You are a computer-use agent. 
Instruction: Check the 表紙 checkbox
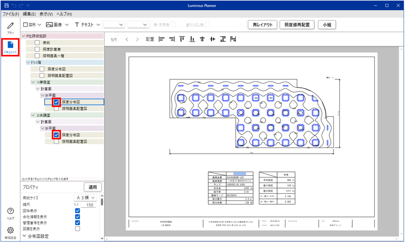(37, 43)
